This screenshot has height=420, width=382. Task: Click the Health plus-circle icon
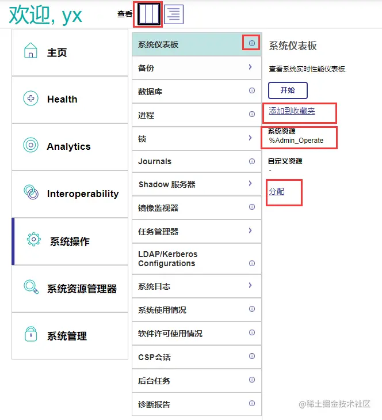pyautogui.click(x=30, y=99)
